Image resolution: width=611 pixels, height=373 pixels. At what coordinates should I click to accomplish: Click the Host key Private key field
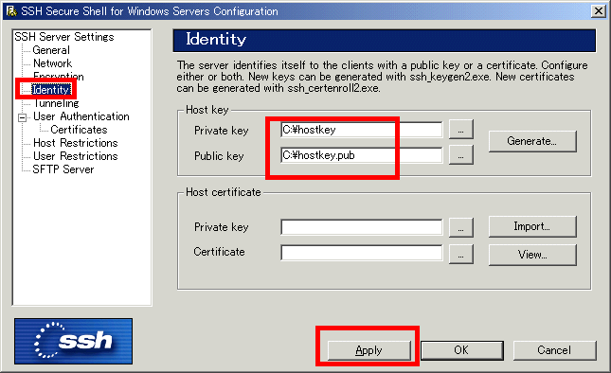click(361, 130)
